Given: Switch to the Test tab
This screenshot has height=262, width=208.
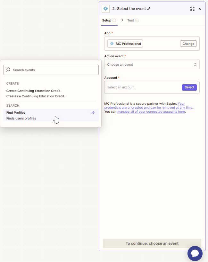Looking at the screenshot, I should [x=133, y=20].
